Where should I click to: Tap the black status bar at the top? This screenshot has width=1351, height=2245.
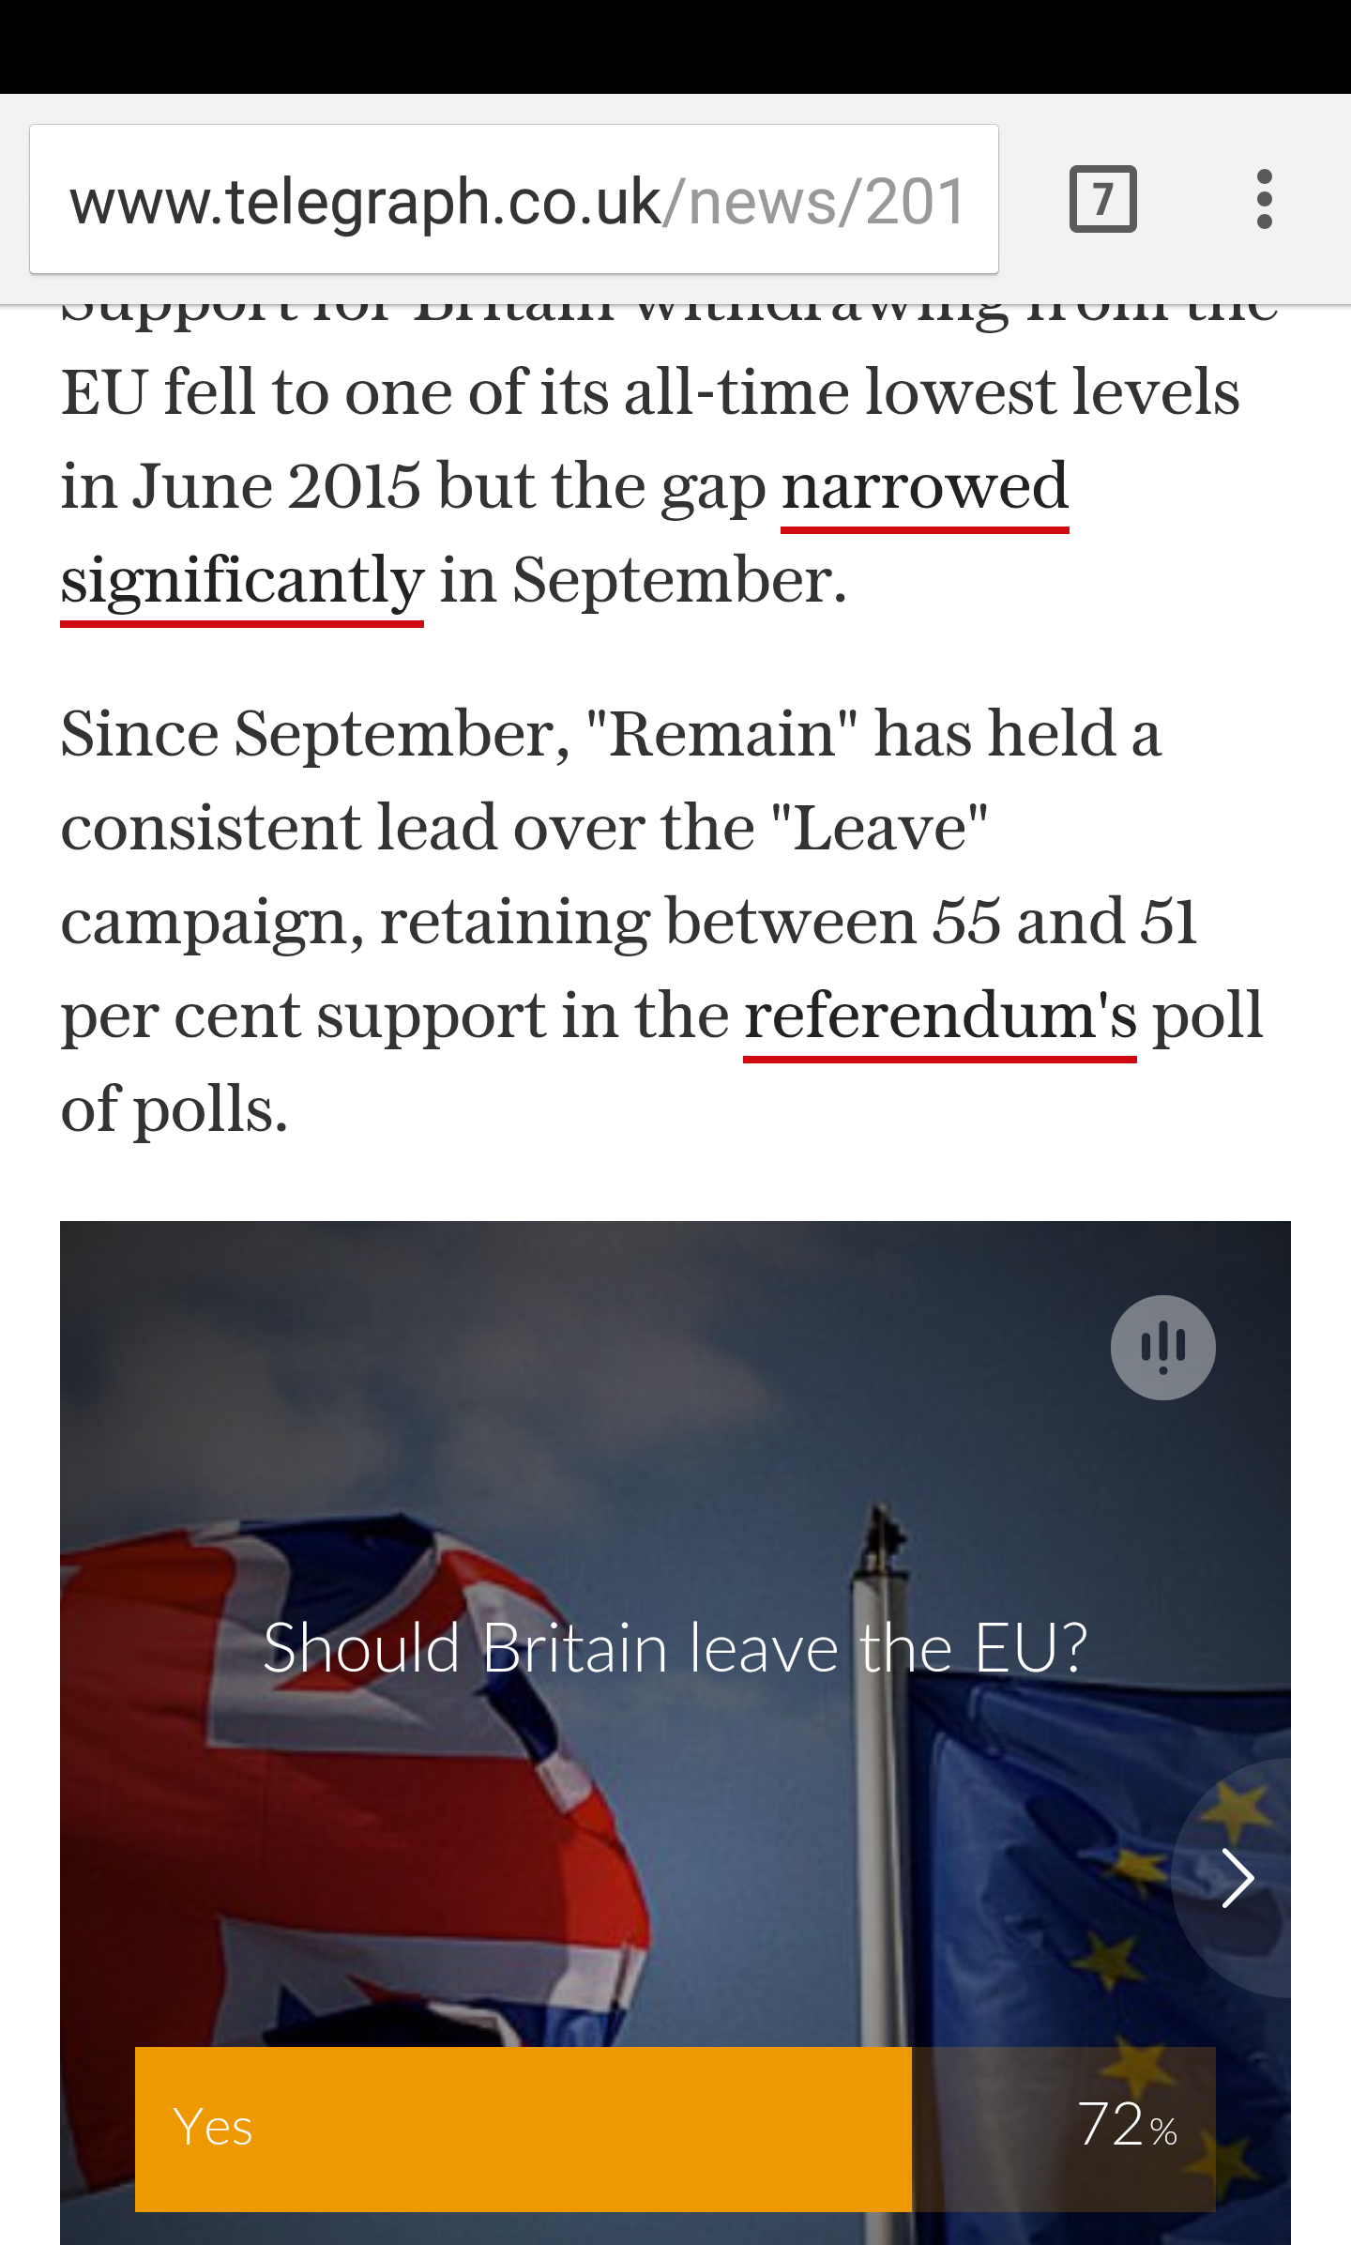coord(675,45)
